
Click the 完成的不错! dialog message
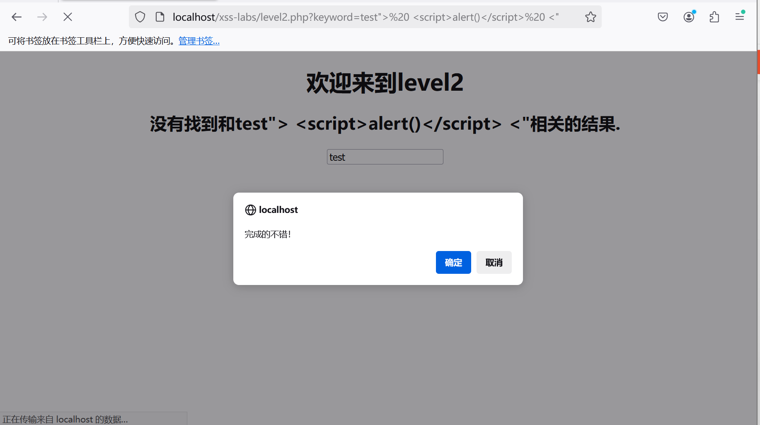click(x=268, y=234)
